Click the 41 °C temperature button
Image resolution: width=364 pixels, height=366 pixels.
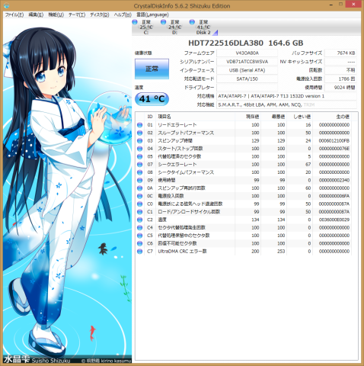[x=152, y=99]
